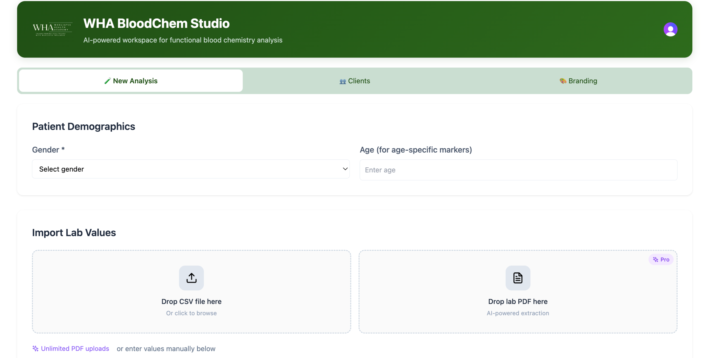Image resolution: width=715 pixels, height=358 pixels.
Task: Click the people icon beside Clients
Action: (342, 81)
